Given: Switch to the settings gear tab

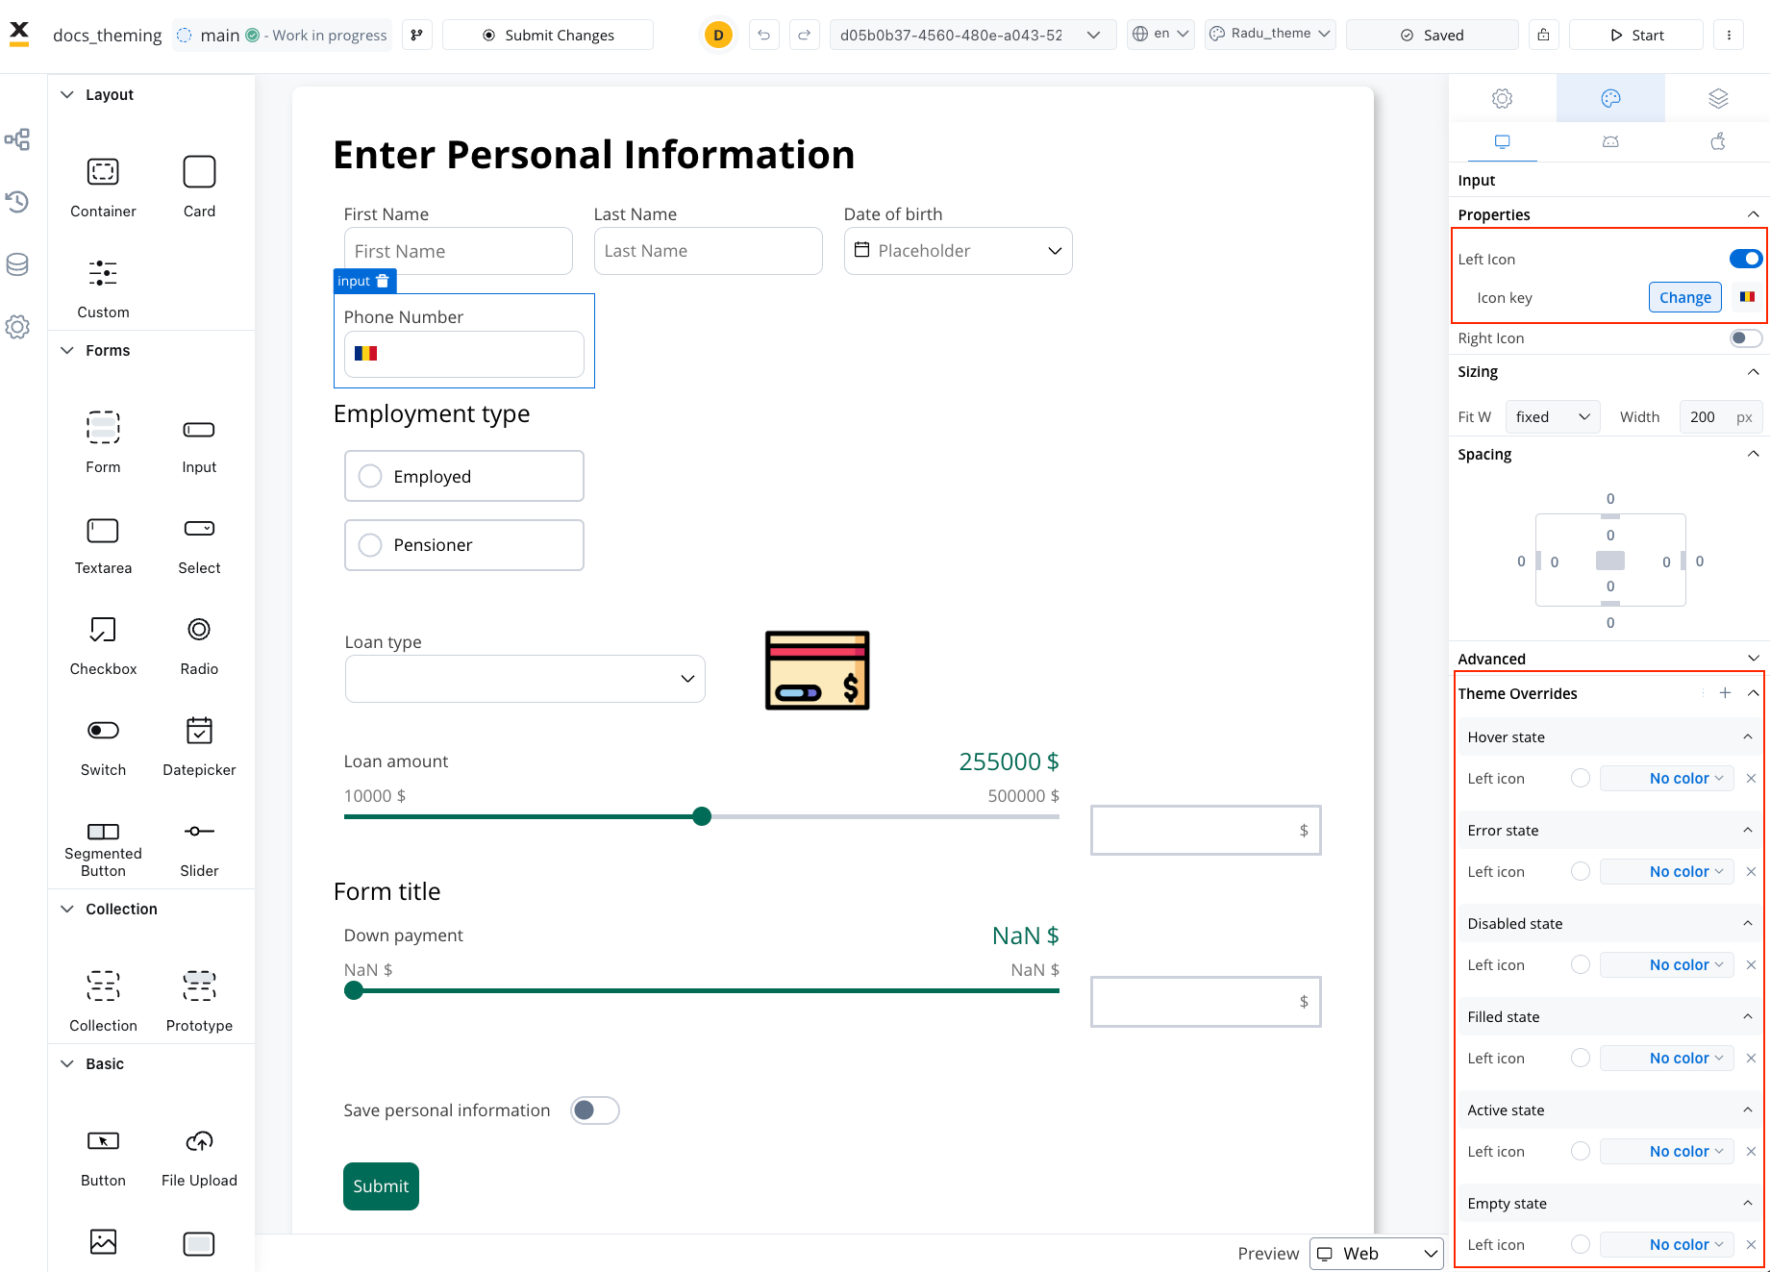Looking at the screenshot, I should (x=1502, y=98).
